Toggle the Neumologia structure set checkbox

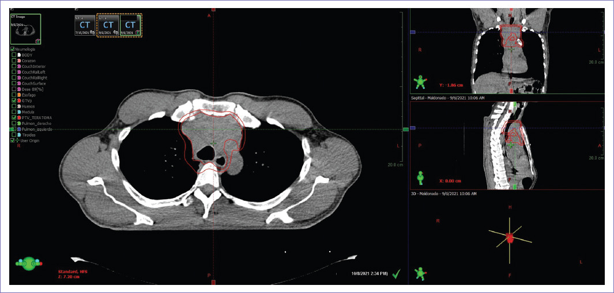pos(13,50)
